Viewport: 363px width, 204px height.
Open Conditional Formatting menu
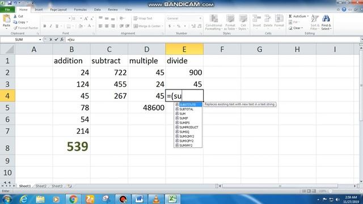(x=214, y=23)
